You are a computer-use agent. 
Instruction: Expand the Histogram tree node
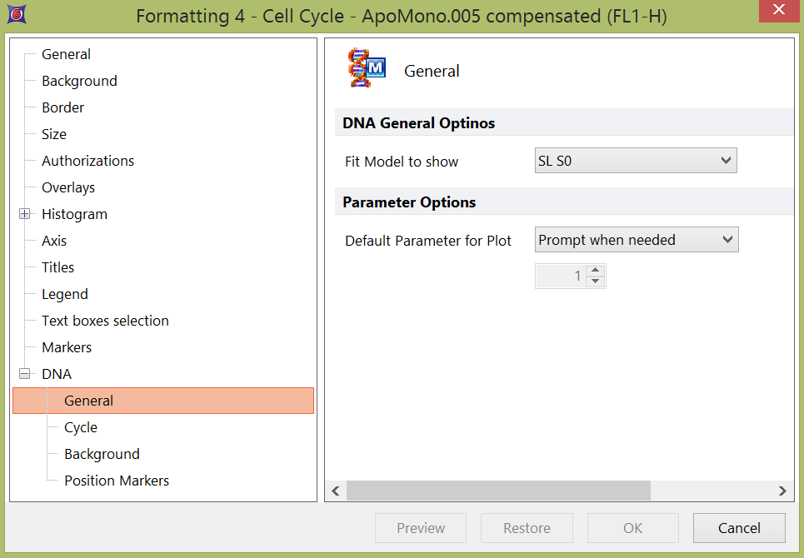[24, 214]
